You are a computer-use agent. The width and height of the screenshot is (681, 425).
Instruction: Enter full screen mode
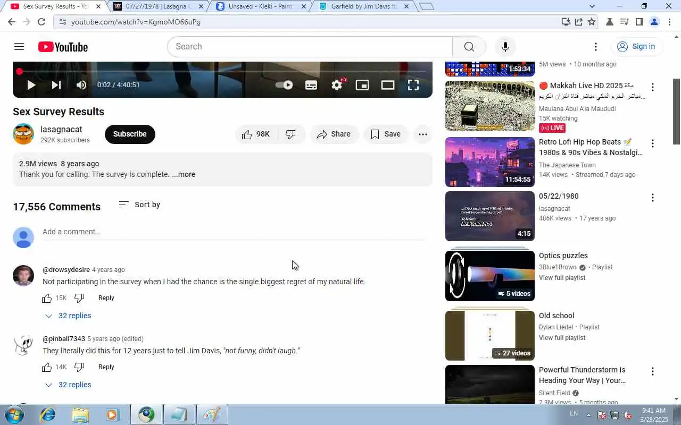413,85
